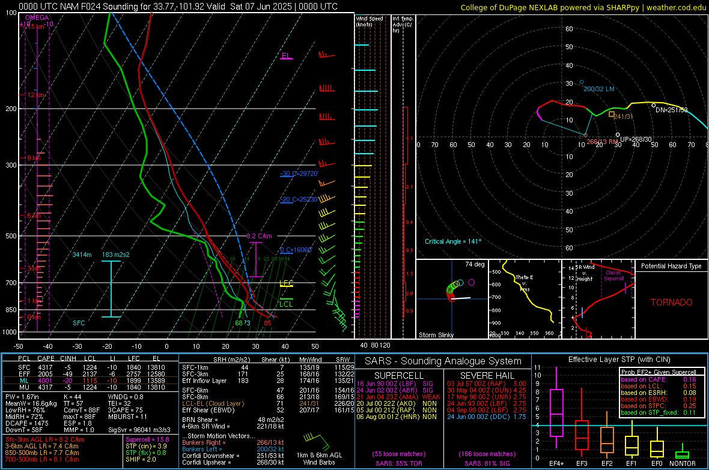The image size is (709, 470).
Task: Click 'Supercell = 15.8' composite value
Action: pyautogui.click(x=147, y=439)
